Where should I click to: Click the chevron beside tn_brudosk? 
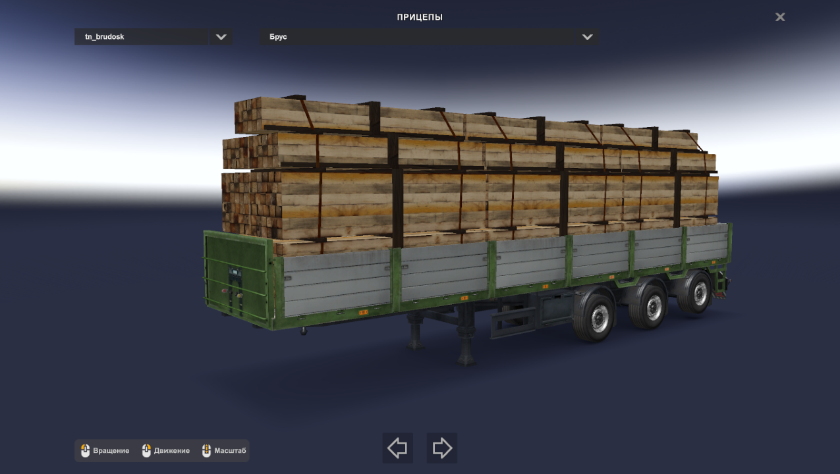pos(221,37)
